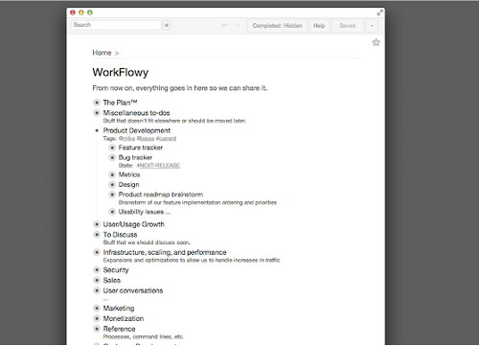479x346 pixels.
Task: Open the #current tag link
Action: coord(166,138)
